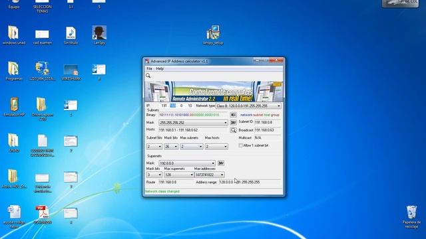Select the WIRESHARK desktop icon
This screenshot has width=426, height=239.
pyautogui.click(x=71, y=72)
